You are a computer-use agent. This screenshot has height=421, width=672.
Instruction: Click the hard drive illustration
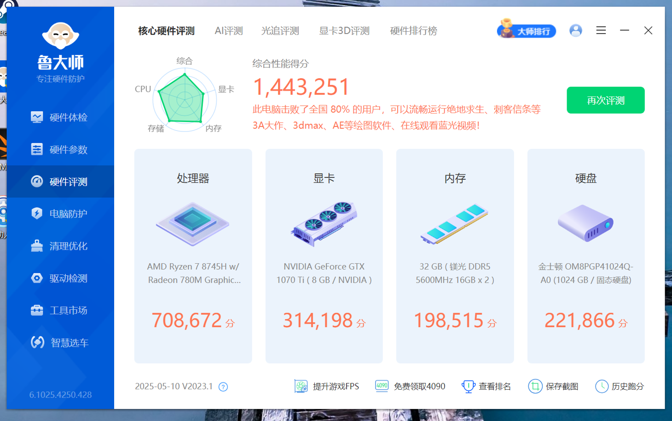585,223
